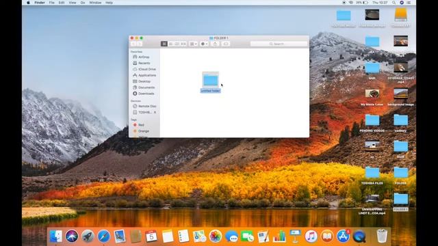Open Reminders from the Dock
This screenshot has width=438, height=246.
click(x=183, y=236)
